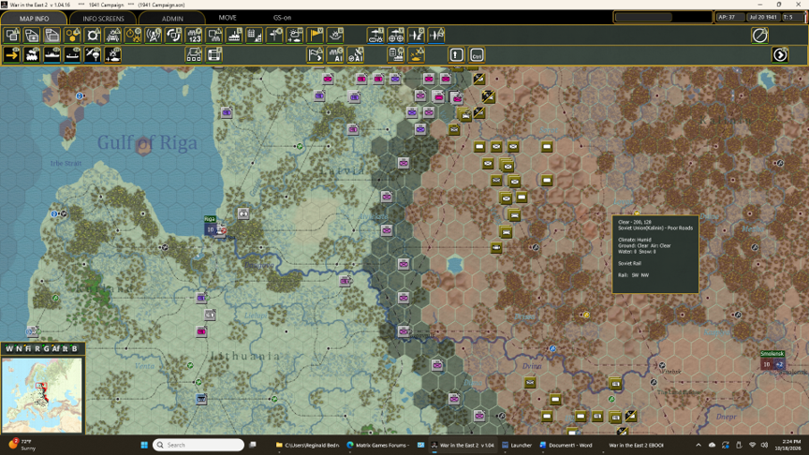Toggle the yellow flag victory locations icon
This screenshot has height=455, width=809.
click(x=316, y=35)
